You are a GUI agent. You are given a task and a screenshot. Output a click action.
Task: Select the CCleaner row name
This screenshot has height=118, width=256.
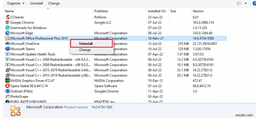pos(17,17)
